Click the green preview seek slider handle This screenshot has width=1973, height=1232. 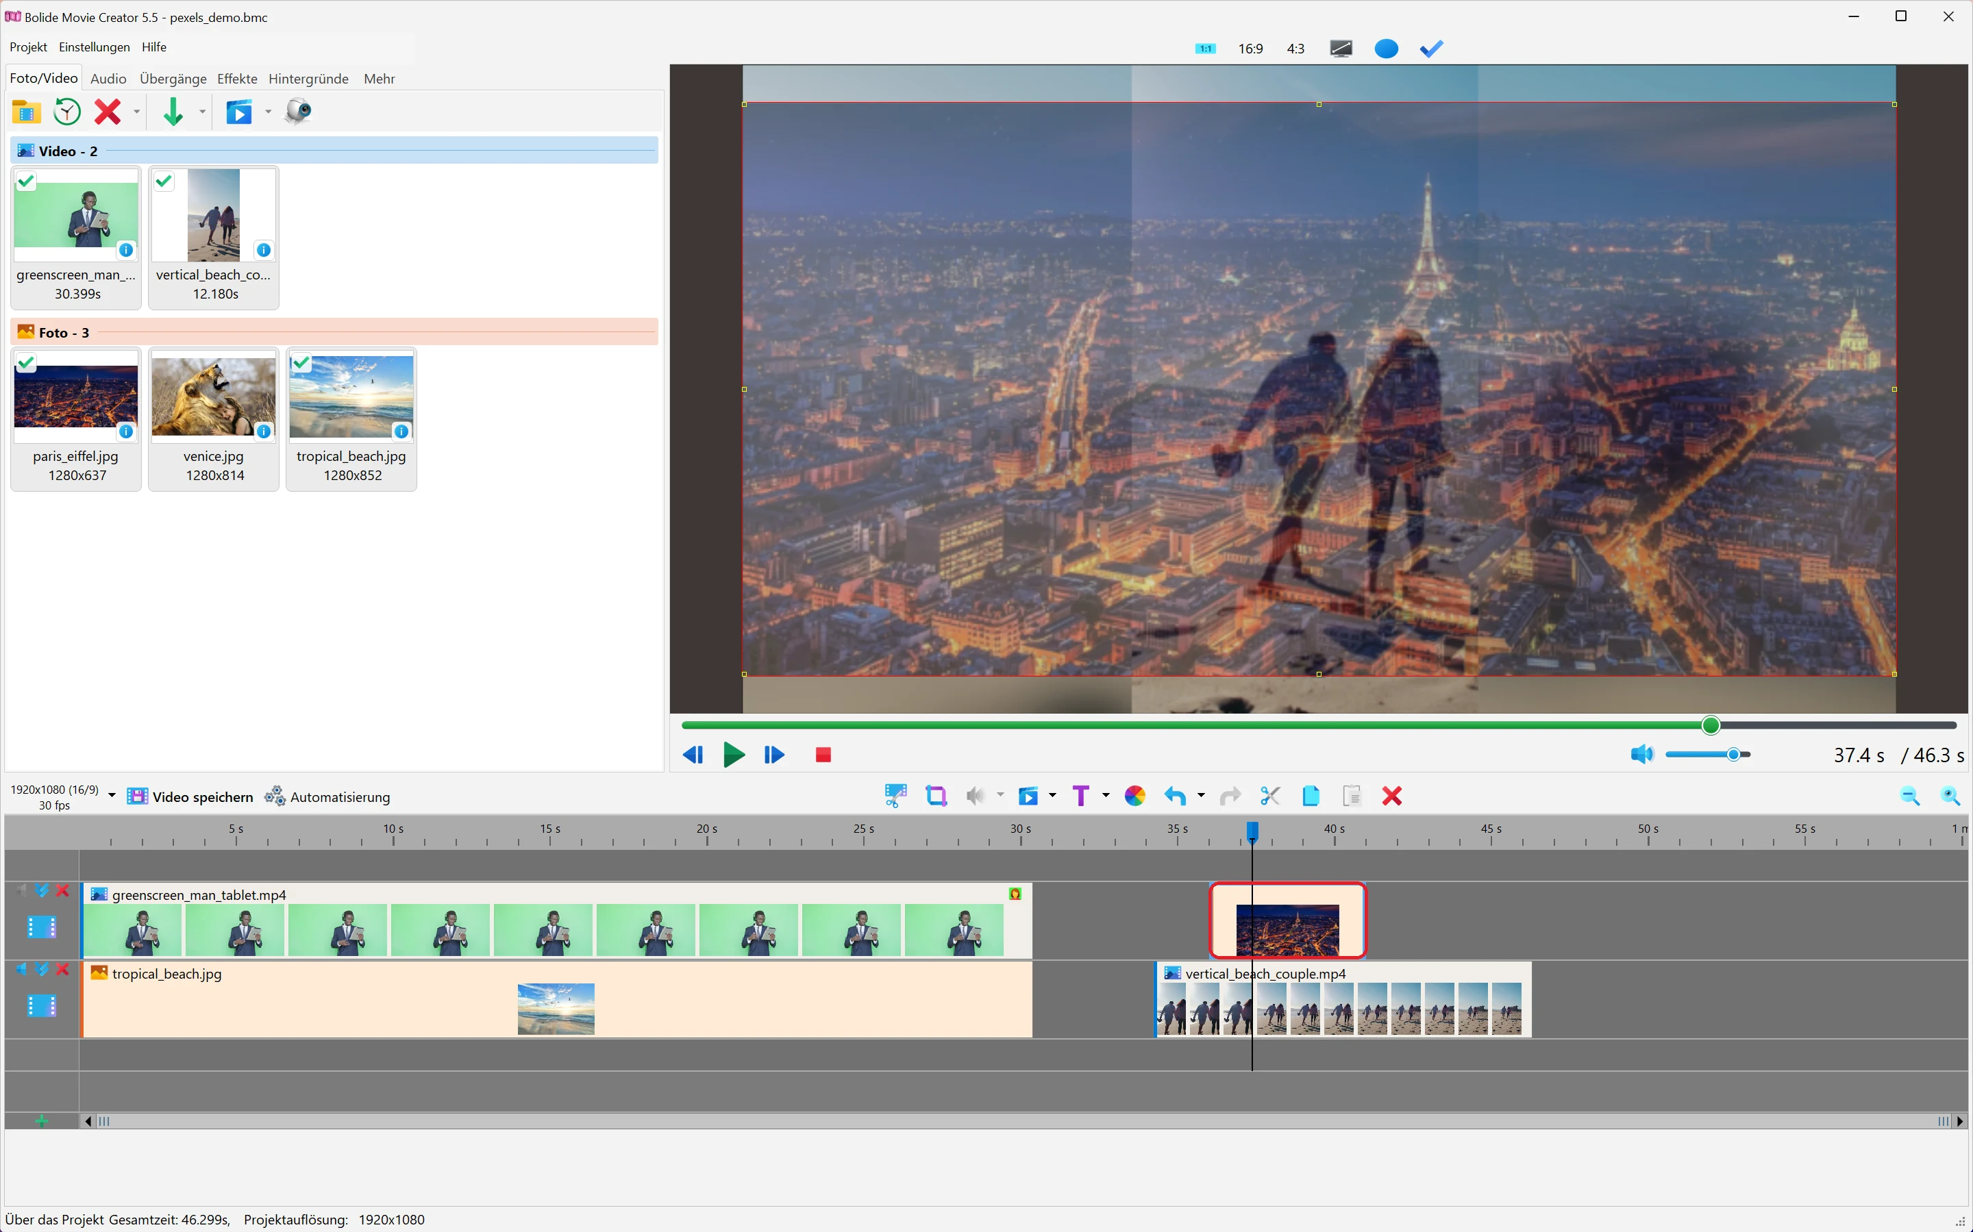(1711, 725)
